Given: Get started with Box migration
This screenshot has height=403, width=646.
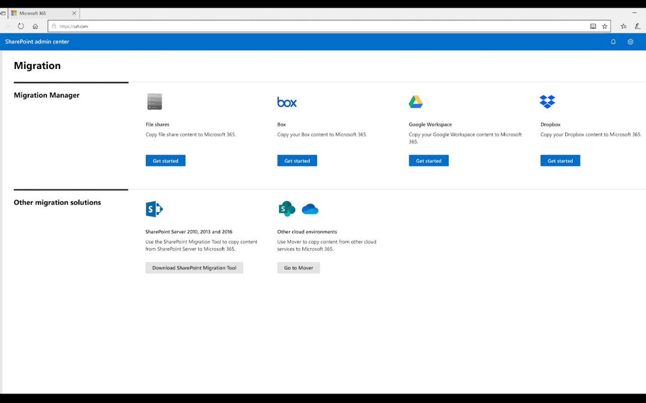Looking at the screenshot, I should click(297, 161).
